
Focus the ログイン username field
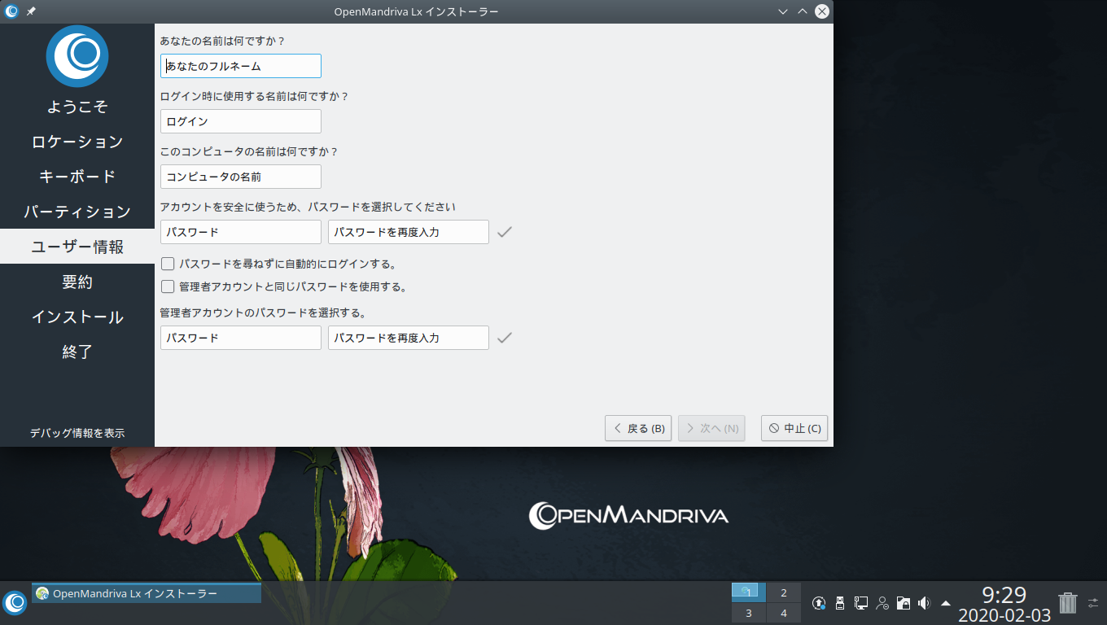[x=241, y=121]
